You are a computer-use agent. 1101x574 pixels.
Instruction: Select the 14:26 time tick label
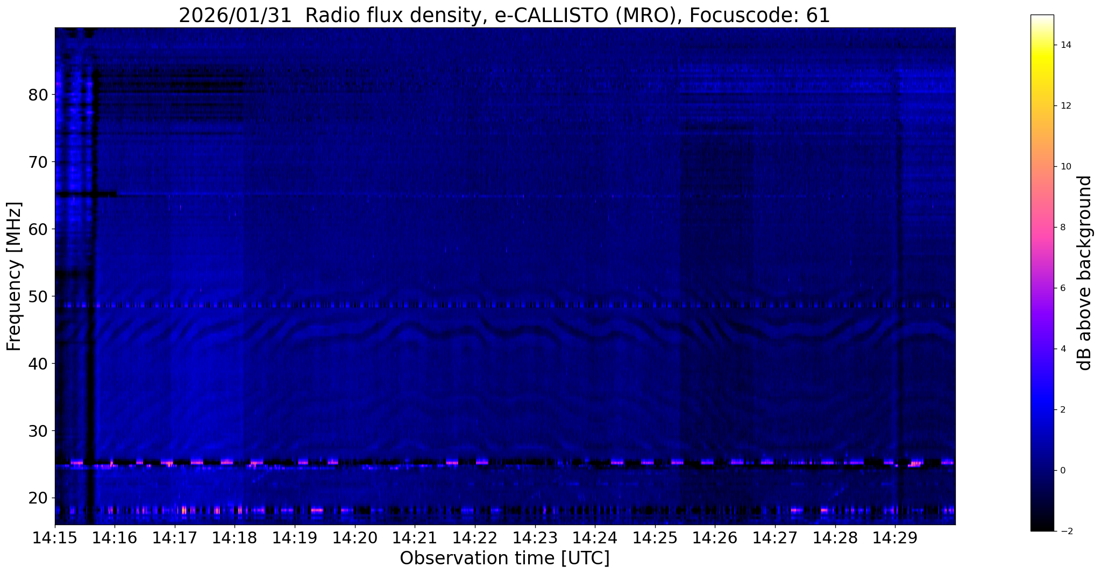[715, 537]
